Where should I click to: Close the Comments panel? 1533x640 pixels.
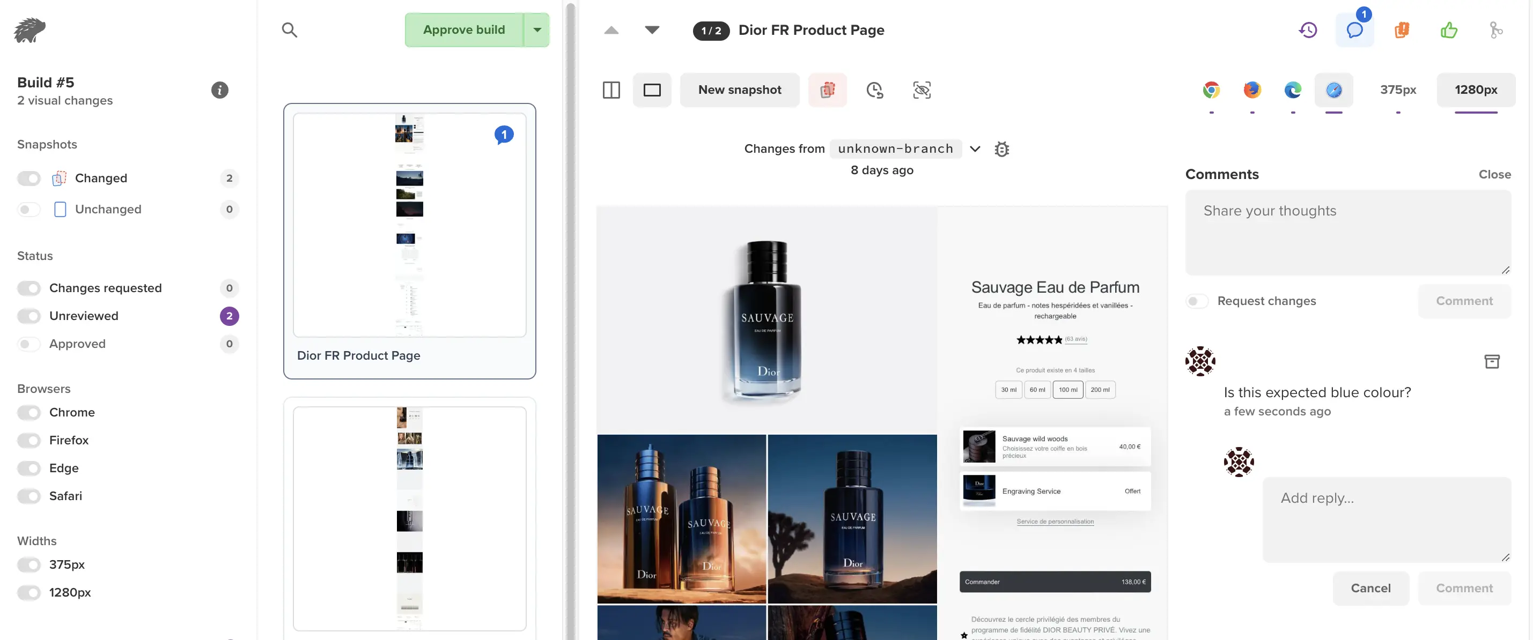coord(1494,174)
